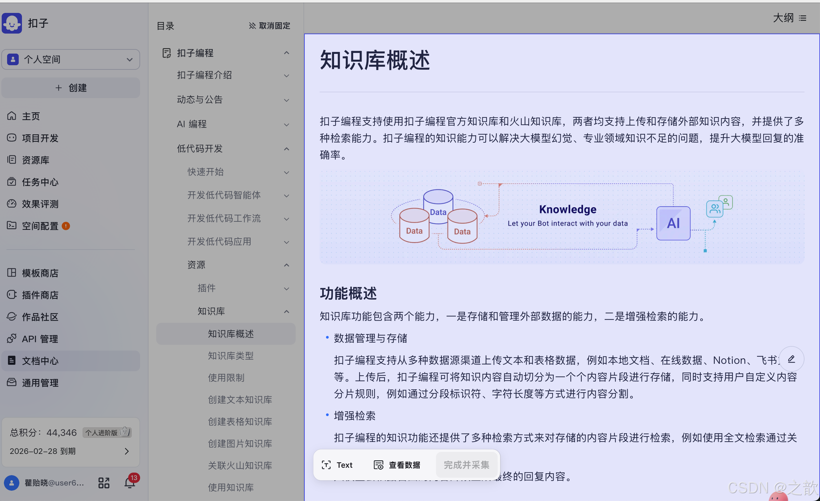Click the edit pencil icon

(792, 359)
